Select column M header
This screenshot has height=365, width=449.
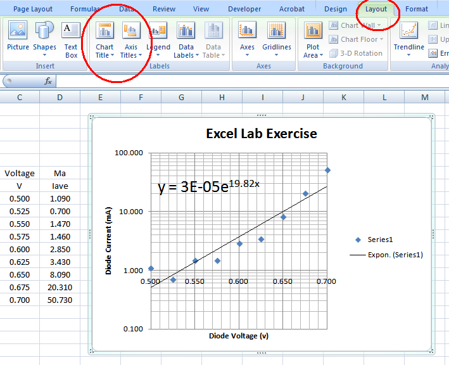425,98
